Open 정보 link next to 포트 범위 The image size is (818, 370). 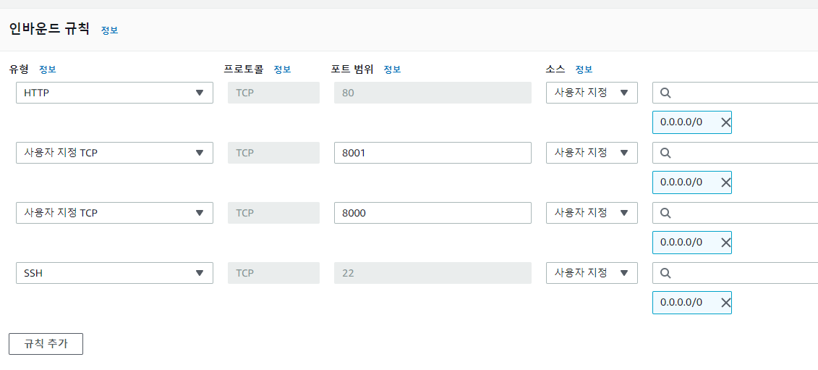tap(392, 70)
